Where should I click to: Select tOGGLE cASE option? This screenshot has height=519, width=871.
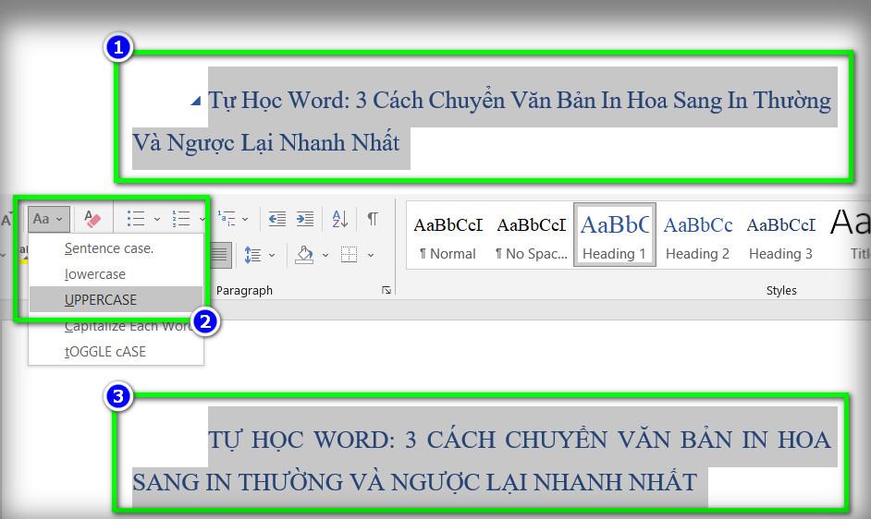pyautogui.click(x=116, y=352)
